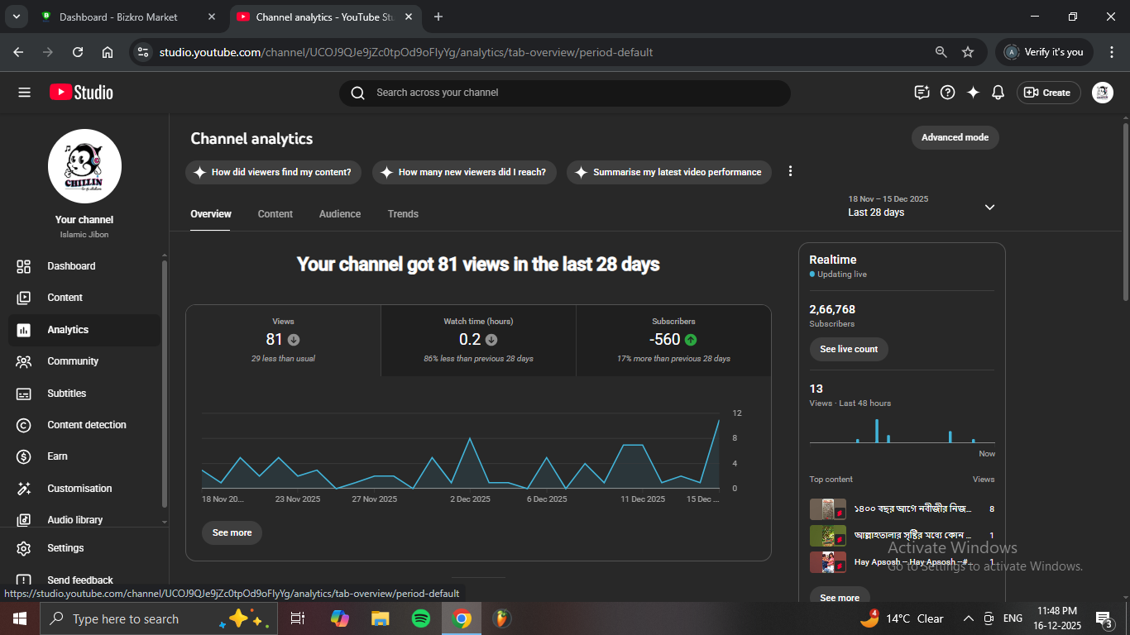This screenshot has width=1130, height=635.
Task: Select the Subscribers metric card
Action: pos(673,341)
